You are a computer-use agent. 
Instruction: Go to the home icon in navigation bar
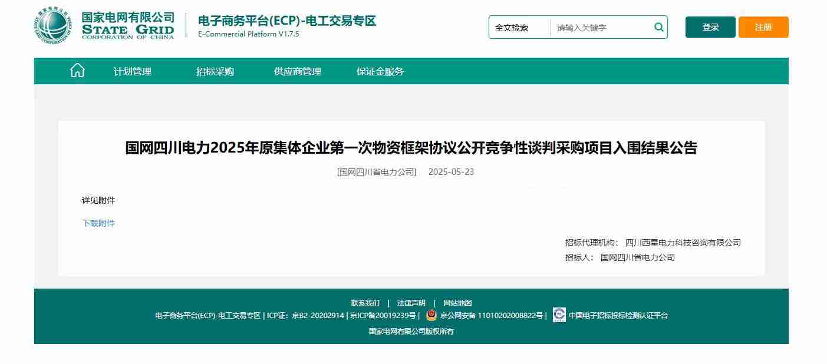tap(77, 71)
